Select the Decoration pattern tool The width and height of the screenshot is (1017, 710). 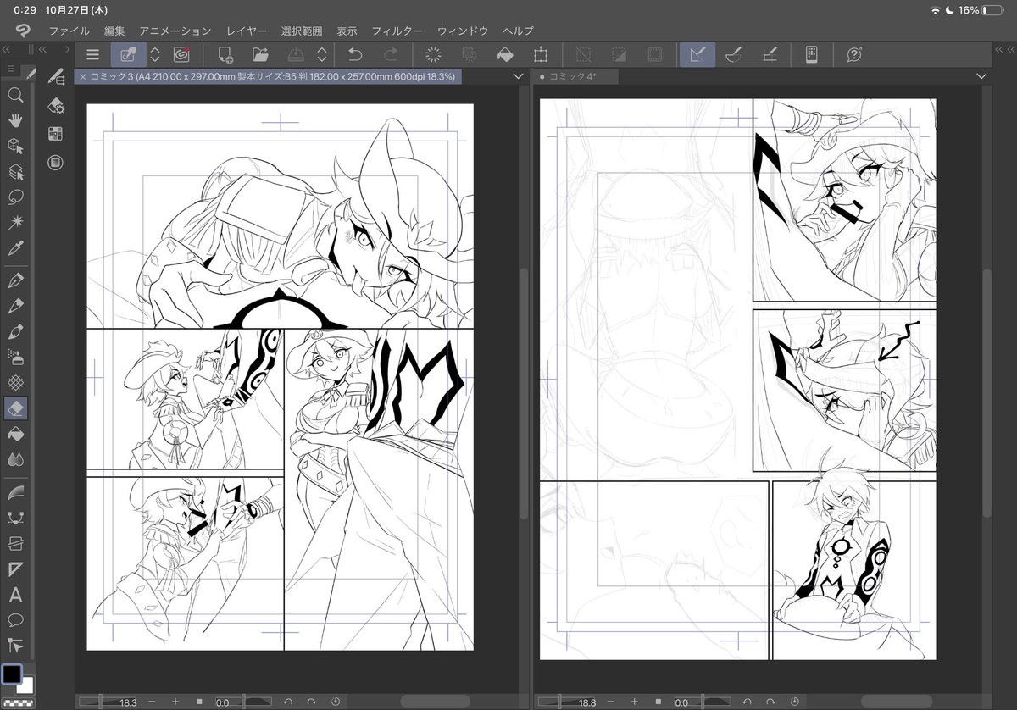point(15,382)
